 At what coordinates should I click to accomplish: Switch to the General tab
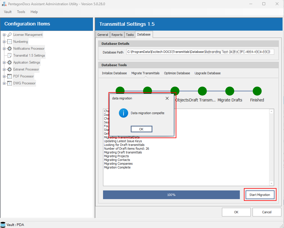click(x=103, y=35)
